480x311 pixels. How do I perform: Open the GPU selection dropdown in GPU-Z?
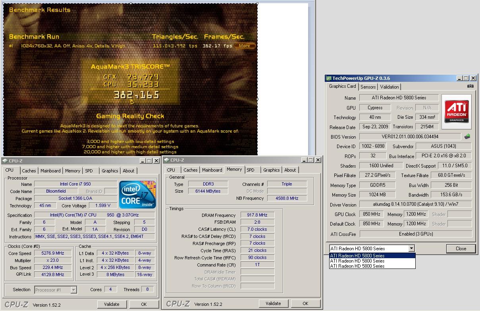[x=411, y=248]
